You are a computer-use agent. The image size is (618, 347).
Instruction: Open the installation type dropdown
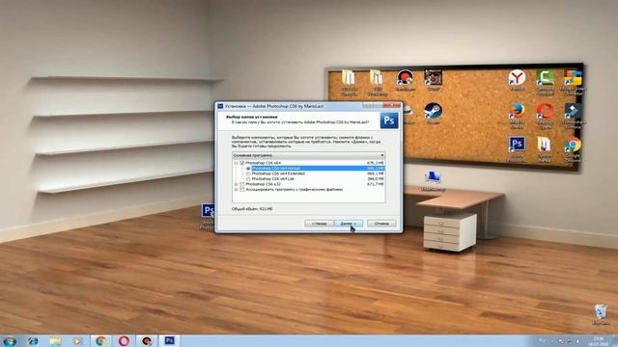[309, 155]
